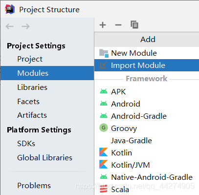Click the plus Add icon in toolbar
The image size is (199, 195).
click(103, 25)
